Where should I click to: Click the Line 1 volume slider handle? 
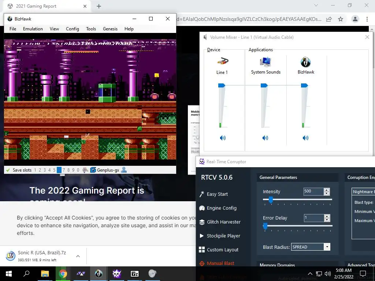point(222,85)
